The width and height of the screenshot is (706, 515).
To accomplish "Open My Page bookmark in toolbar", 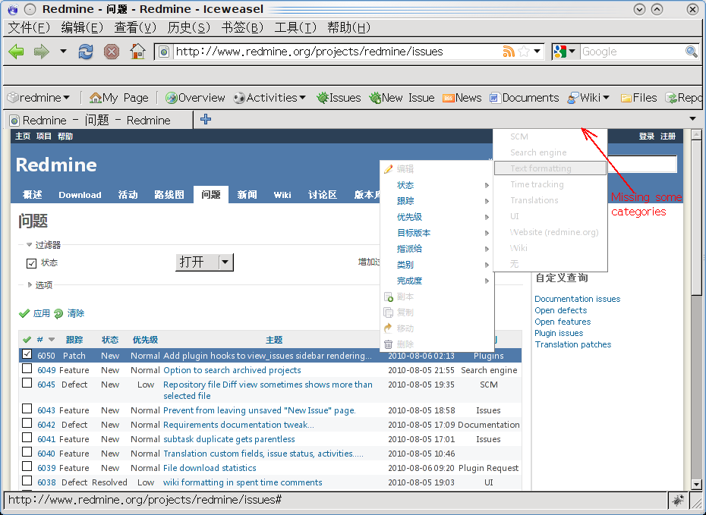I will [x=119, y=98].
